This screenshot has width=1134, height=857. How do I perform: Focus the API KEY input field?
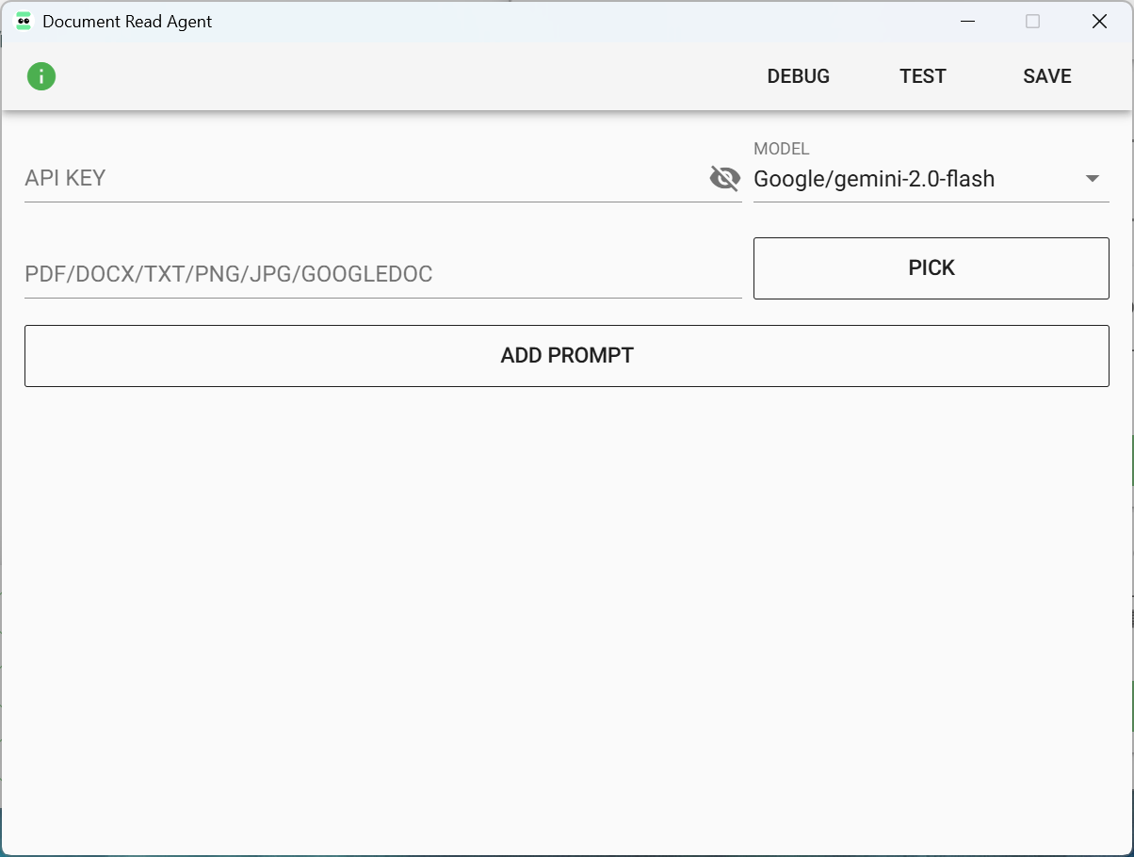click(363, 178)
